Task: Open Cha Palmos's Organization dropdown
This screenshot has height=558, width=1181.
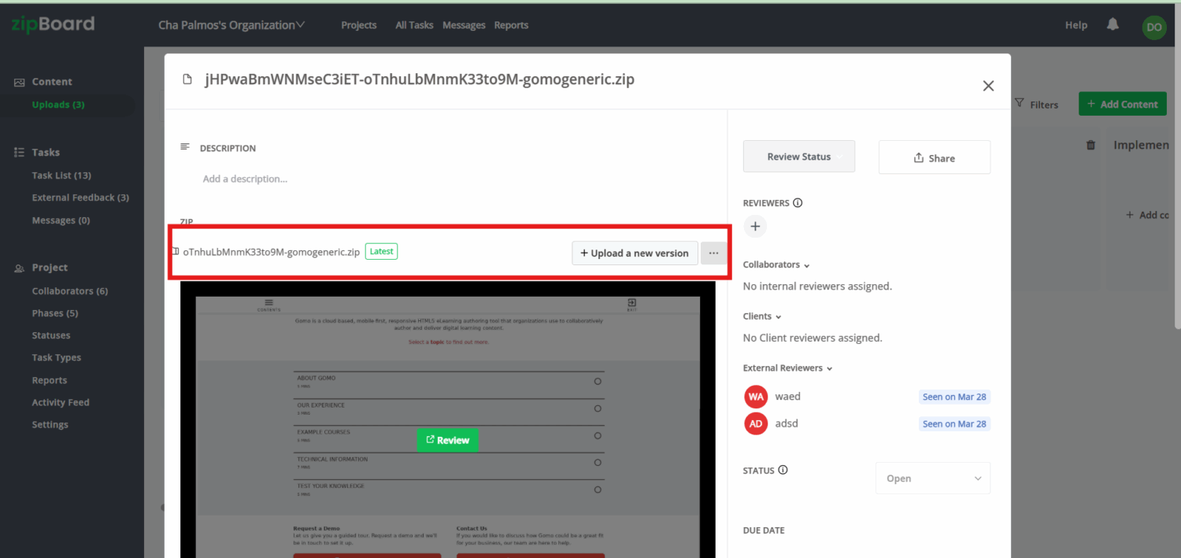Action: pos(231,25)
